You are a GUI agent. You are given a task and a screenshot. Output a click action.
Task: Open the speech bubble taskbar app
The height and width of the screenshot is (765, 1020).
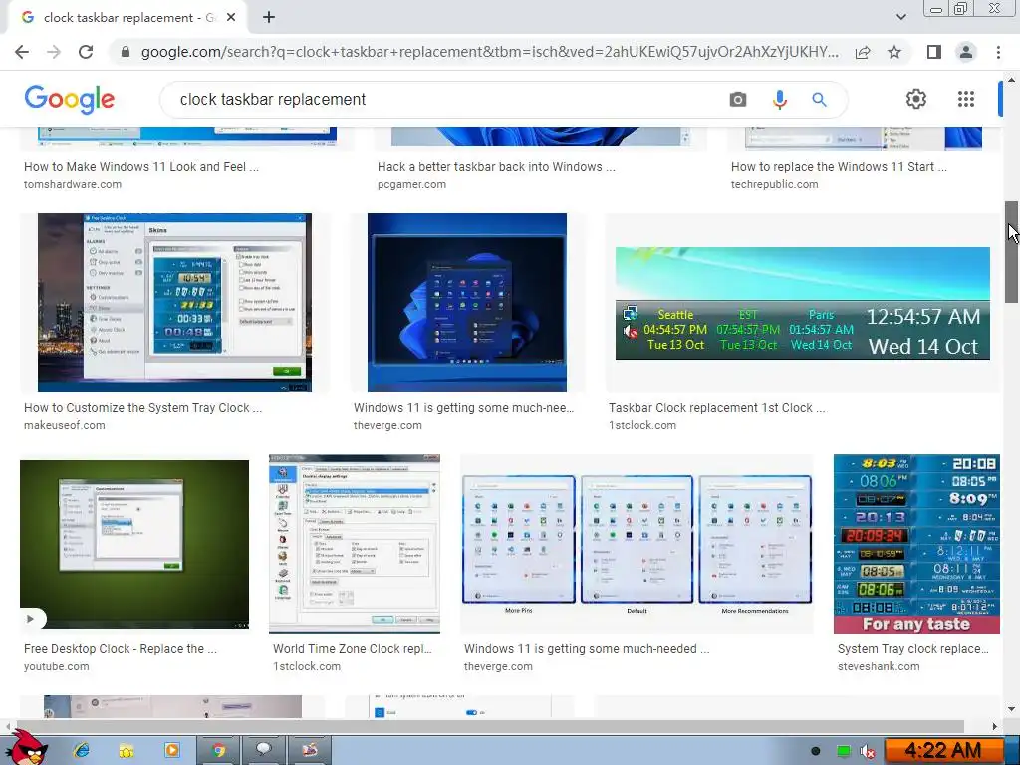click(263, 751)
